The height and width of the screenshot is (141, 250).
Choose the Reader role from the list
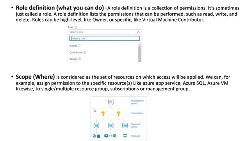73,59
